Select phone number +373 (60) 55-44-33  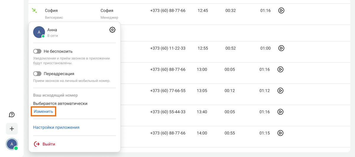pos(168,112)
